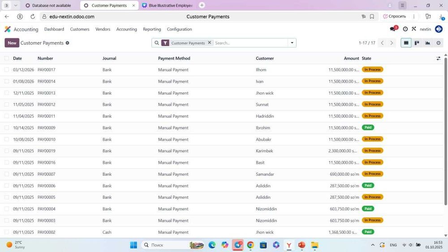Open Google Chrome from taskbar
This screenshot has height=252, width=448.
coord(250,245)
